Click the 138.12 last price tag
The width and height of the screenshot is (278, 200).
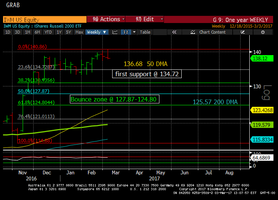[x=262, y=58]
